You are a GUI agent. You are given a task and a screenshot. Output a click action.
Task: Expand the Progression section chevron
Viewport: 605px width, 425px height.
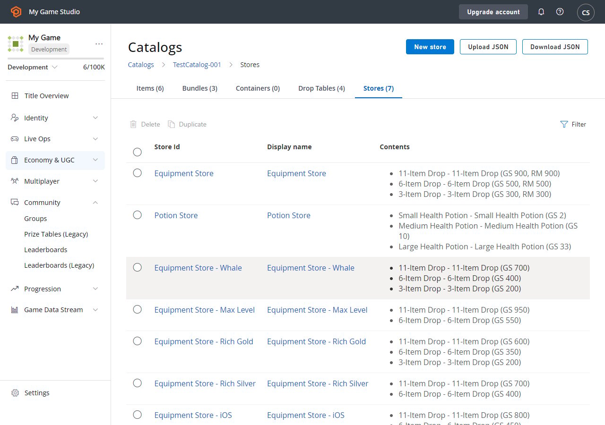click(x=95, y=289)
